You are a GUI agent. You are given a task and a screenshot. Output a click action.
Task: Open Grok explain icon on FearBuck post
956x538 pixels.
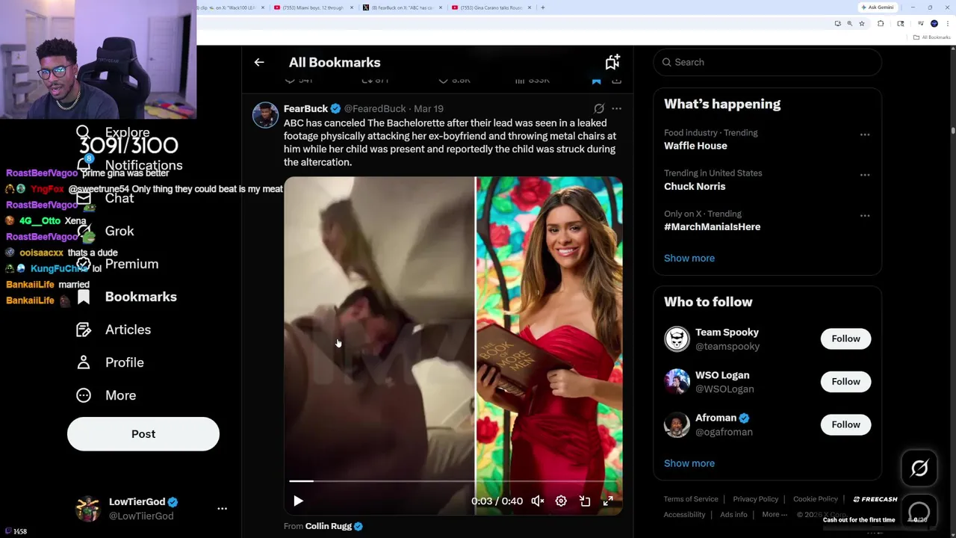coord(599,108)
